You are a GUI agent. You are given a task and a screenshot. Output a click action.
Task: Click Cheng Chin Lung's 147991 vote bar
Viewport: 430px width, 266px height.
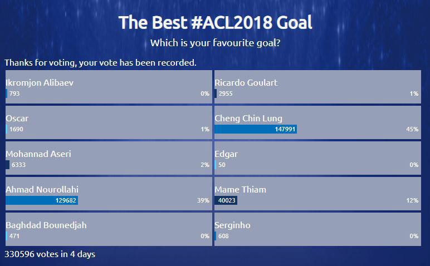(x=256, y=129)
